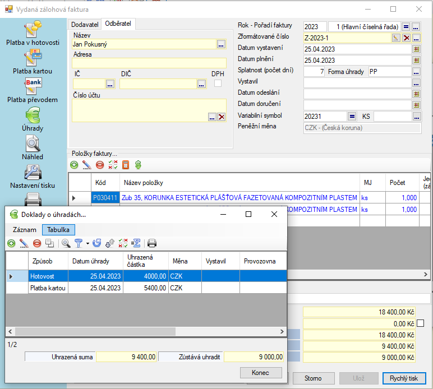The image size is (433, 389).
Task: Copy payment record in Doklady window
Action: (50, 243)
